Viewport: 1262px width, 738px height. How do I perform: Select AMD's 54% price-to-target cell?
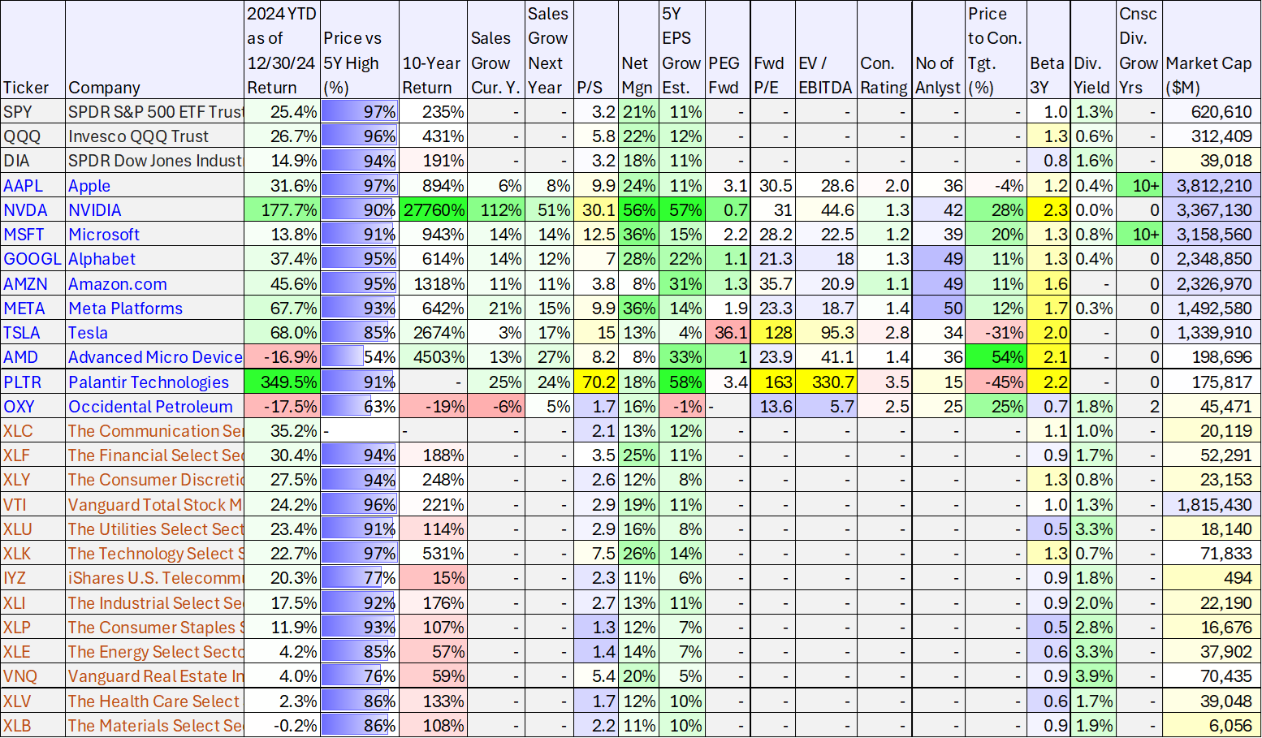[996, 357]
